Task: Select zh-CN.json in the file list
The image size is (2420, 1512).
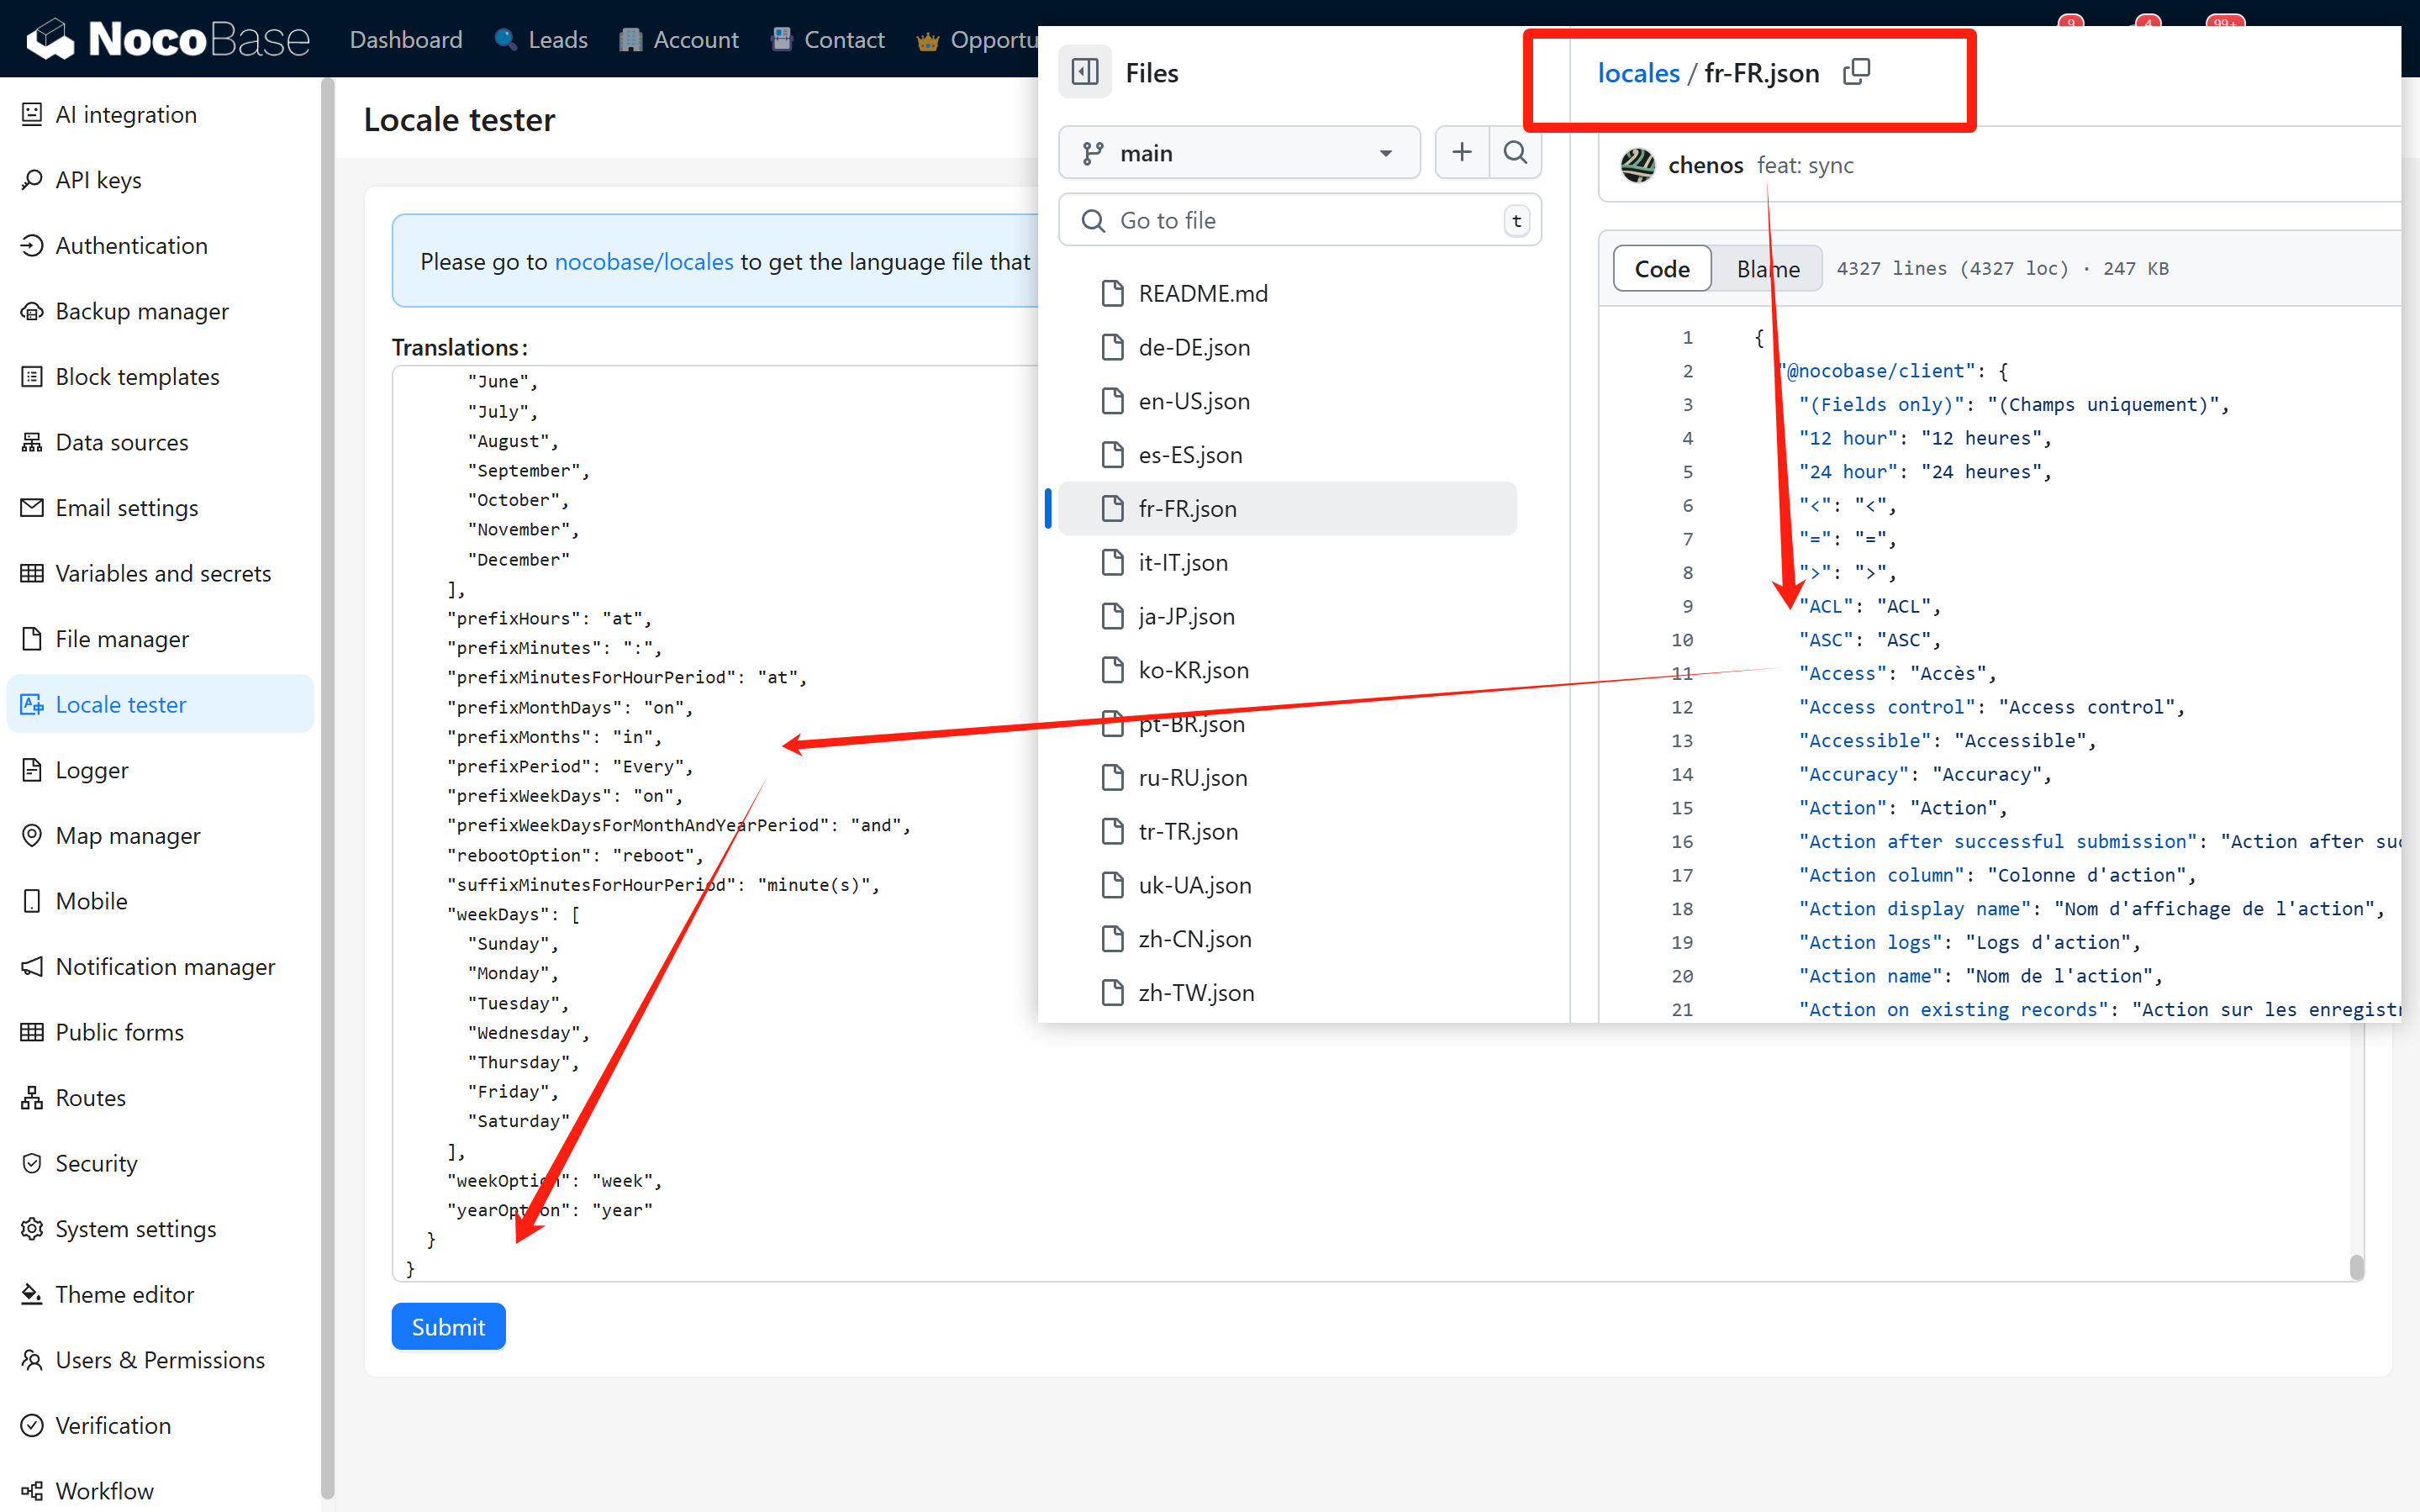Action: 1194,938
